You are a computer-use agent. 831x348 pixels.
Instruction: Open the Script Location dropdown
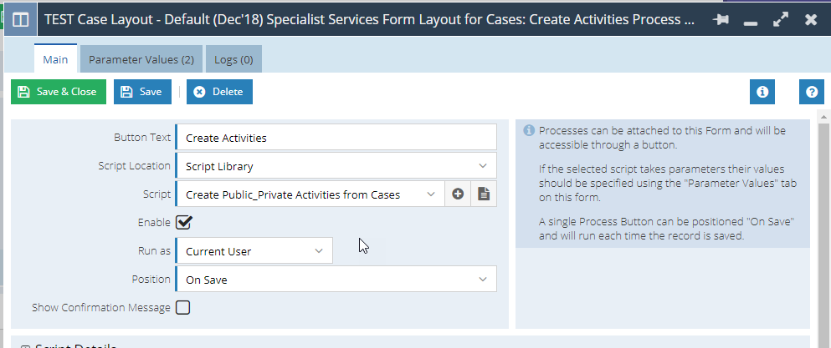[x=336, y=166]
